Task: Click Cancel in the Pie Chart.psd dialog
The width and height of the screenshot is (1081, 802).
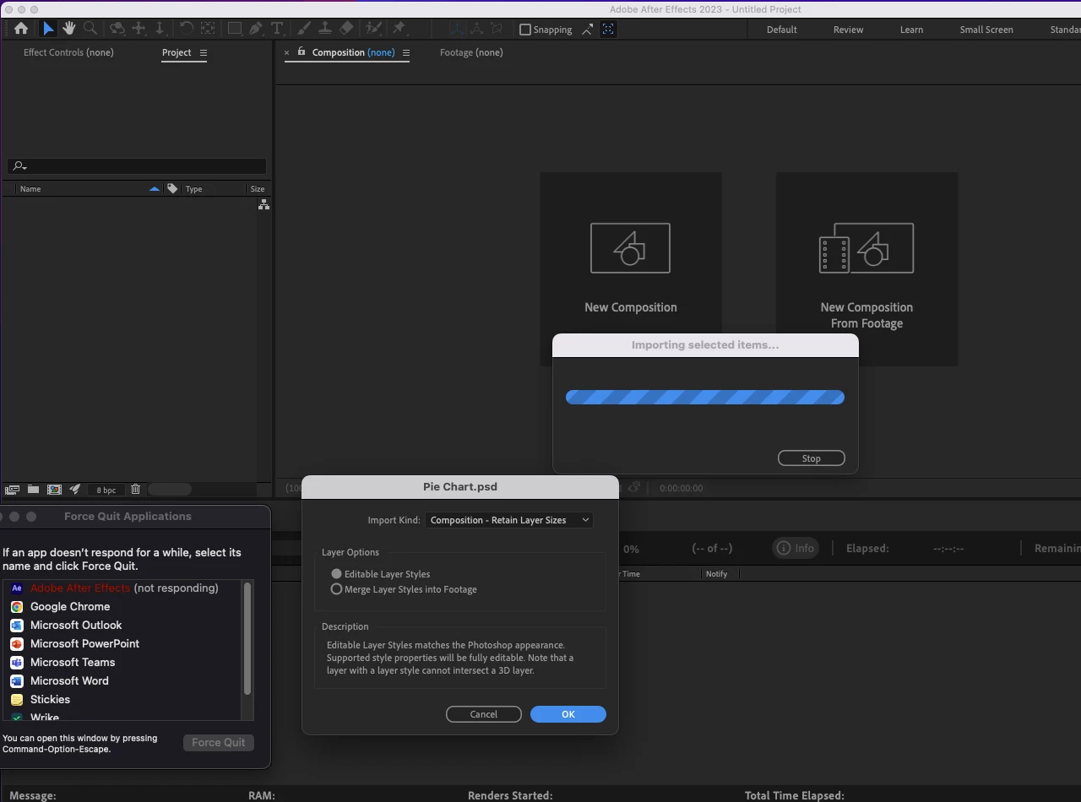Action: (x=484, y=714)
